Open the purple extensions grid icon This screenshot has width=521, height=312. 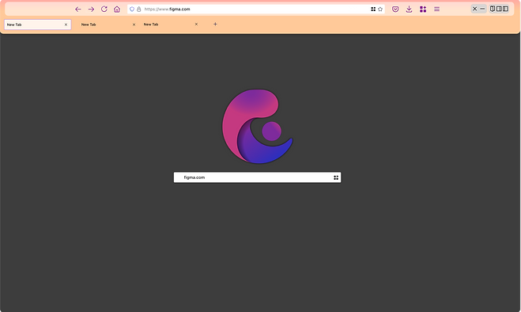(423, 10)
